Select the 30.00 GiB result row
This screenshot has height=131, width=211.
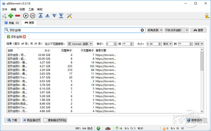62,59
